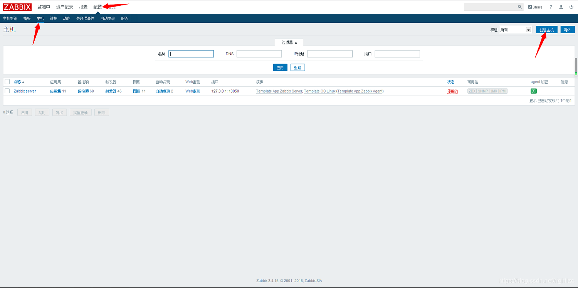Focus the IP地址 filter field
This screenshot has width=578, height=288.
click(x=330, y=54)
